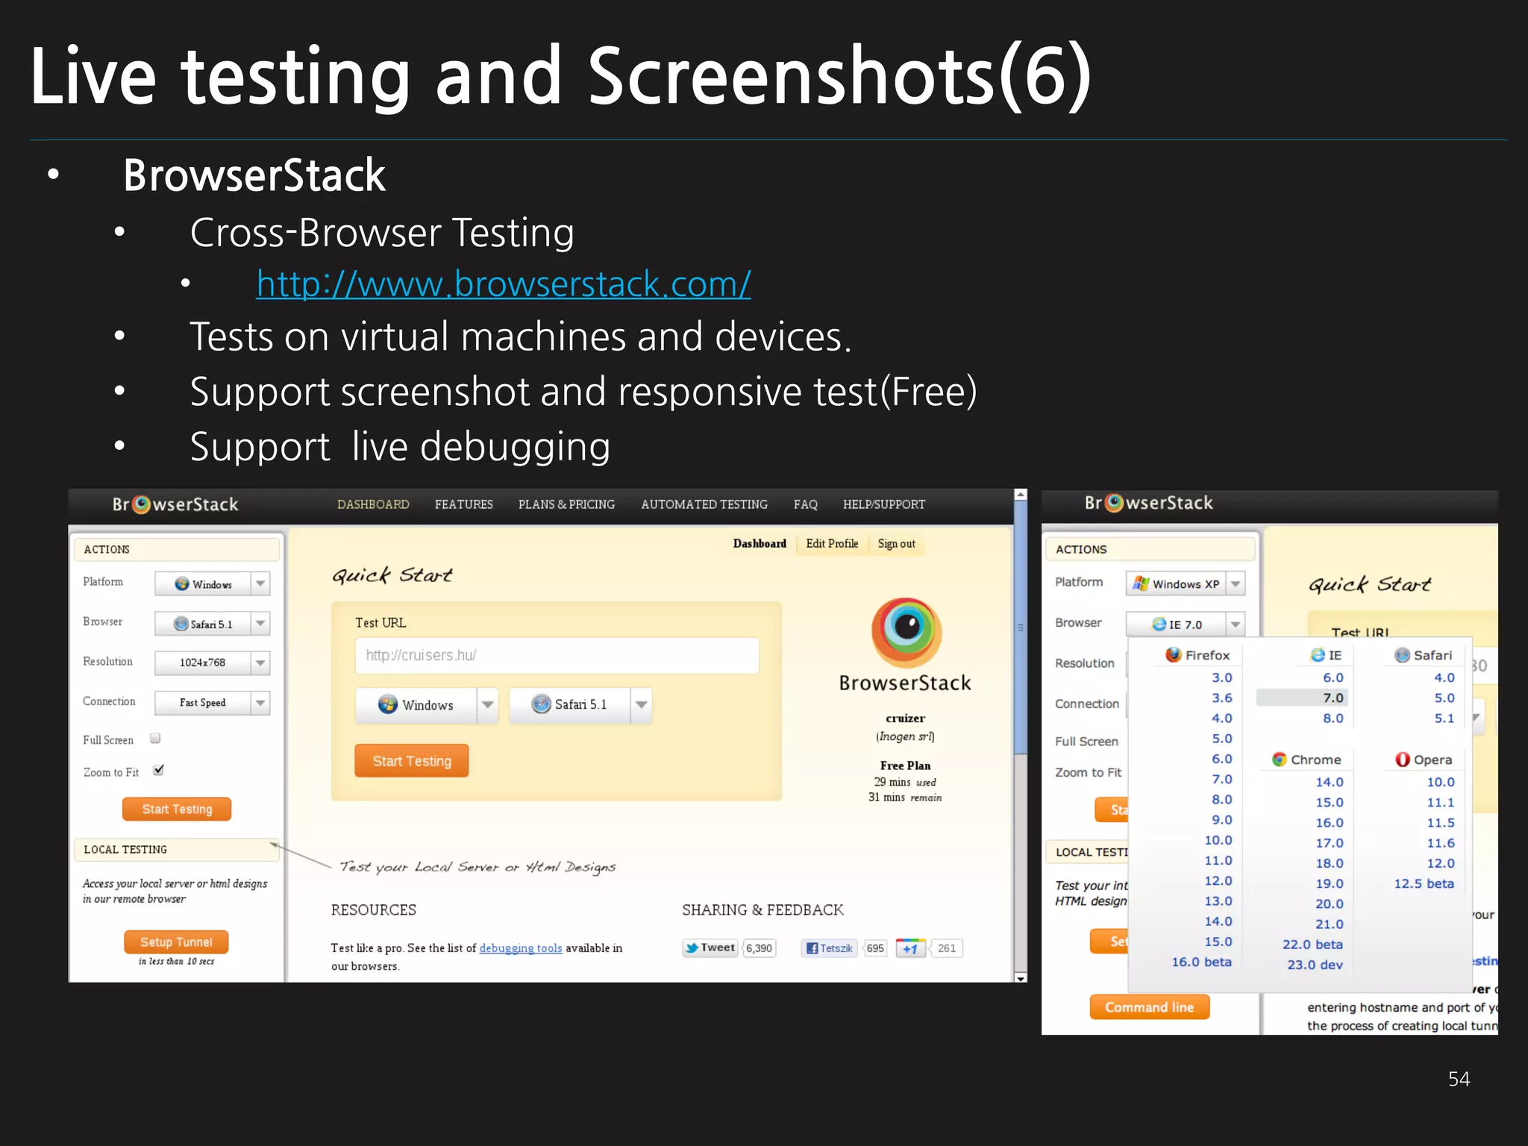Click the large BrowserStack eye logo
The image size is (1528, 1146).
[x=907, y=633]
